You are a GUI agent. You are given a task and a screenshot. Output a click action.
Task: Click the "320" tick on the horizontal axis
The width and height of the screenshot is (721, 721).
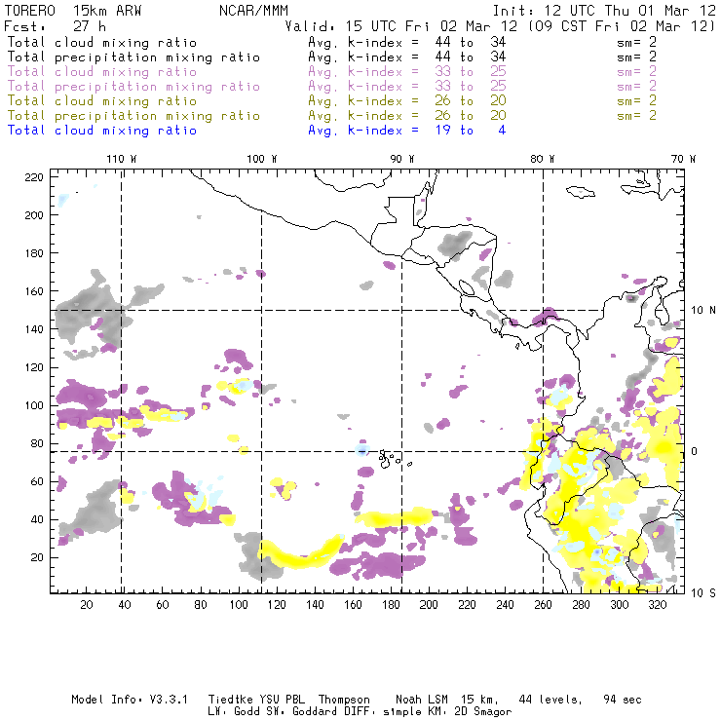tap(657, 605)
